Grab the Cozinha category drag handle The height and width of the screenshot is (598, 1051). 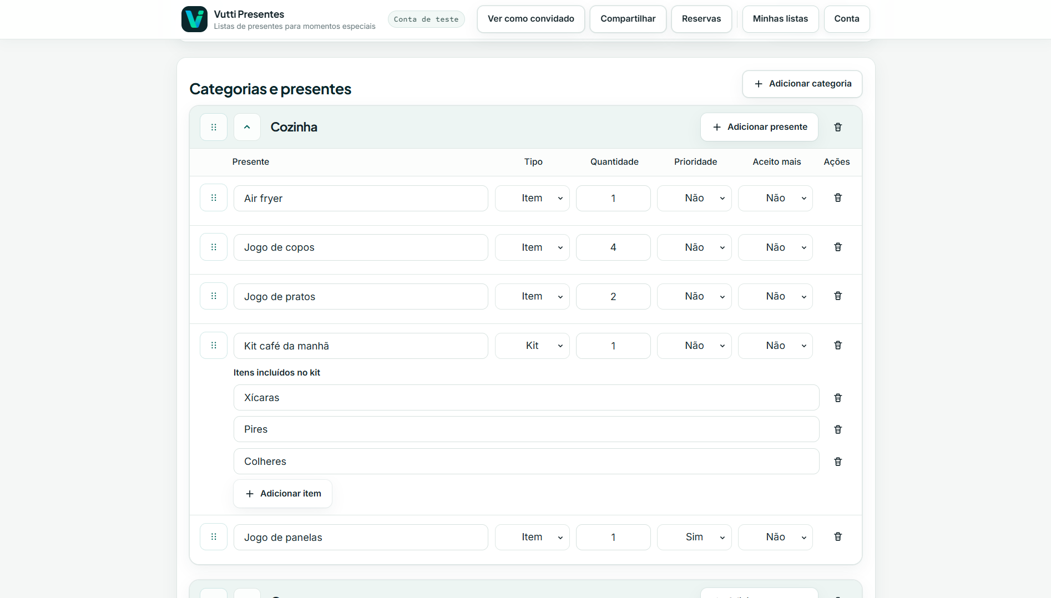point(214,127)
